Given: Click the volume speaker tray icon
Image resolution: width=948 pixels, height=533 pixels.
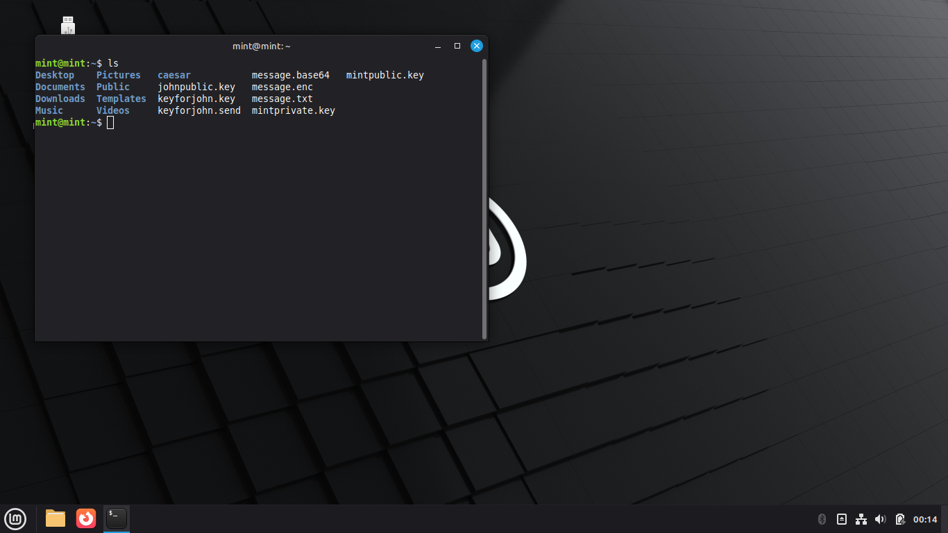Looking at the screenshot, I should [x=881, y=519].
